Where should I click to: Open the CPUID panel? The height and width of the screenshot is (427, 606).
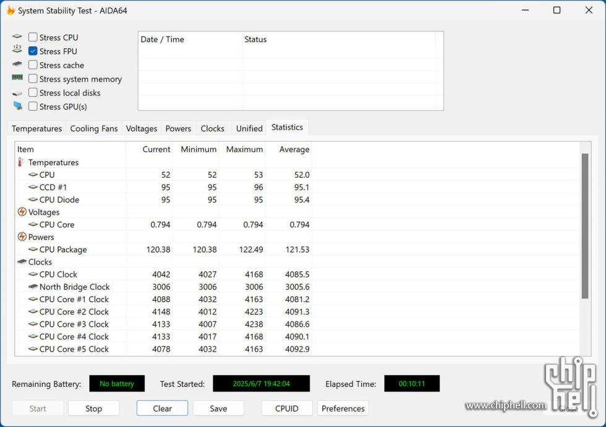(x=287, y=408)
